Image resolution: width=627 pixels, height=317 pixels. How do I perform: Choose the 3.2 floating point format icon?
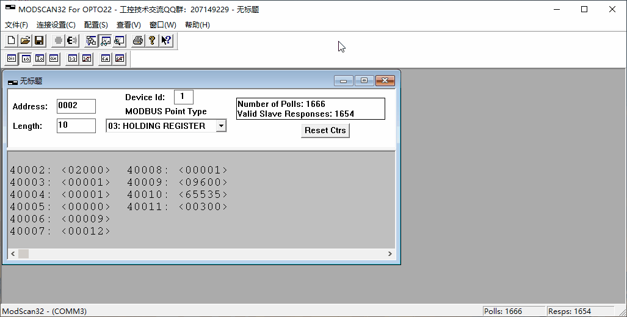(73, 59)
